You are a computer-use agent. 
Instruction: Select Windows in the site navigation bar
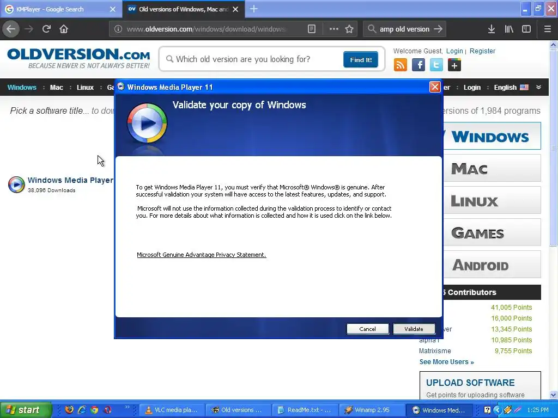[22, 88]
